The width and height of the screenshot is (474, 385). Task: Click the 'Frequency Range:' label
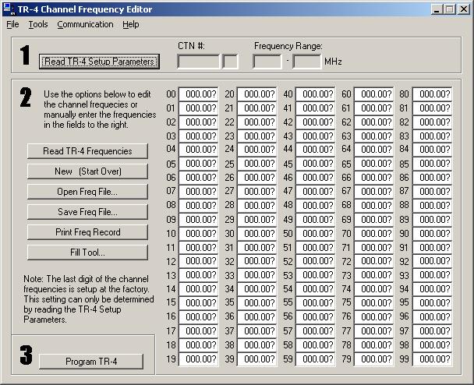pyautogui.click(x=288, y=46)
